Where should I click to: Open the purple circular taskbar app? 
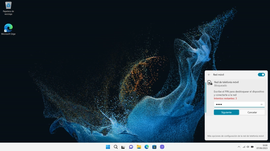pyautogui.click(x=162, y=147)
